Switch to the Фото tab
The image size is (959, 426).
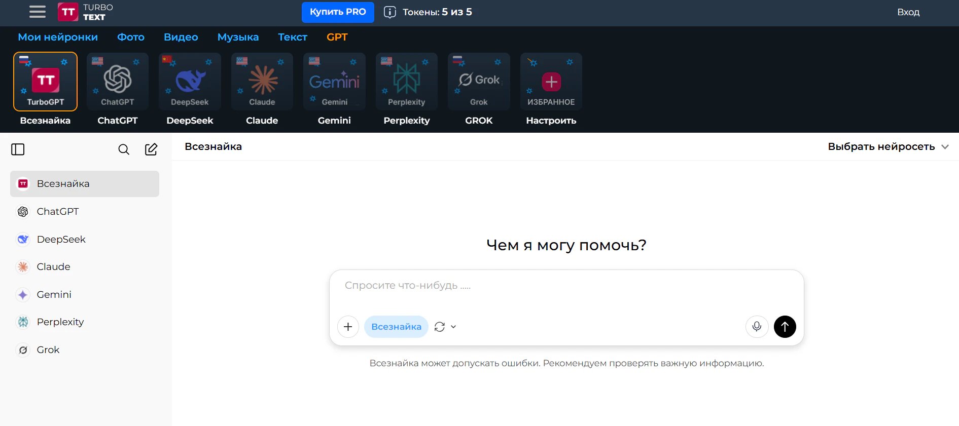131,37
